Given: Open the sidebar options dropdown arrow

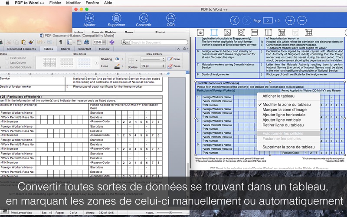Looking at the screenshot, I should pos(74,42).
